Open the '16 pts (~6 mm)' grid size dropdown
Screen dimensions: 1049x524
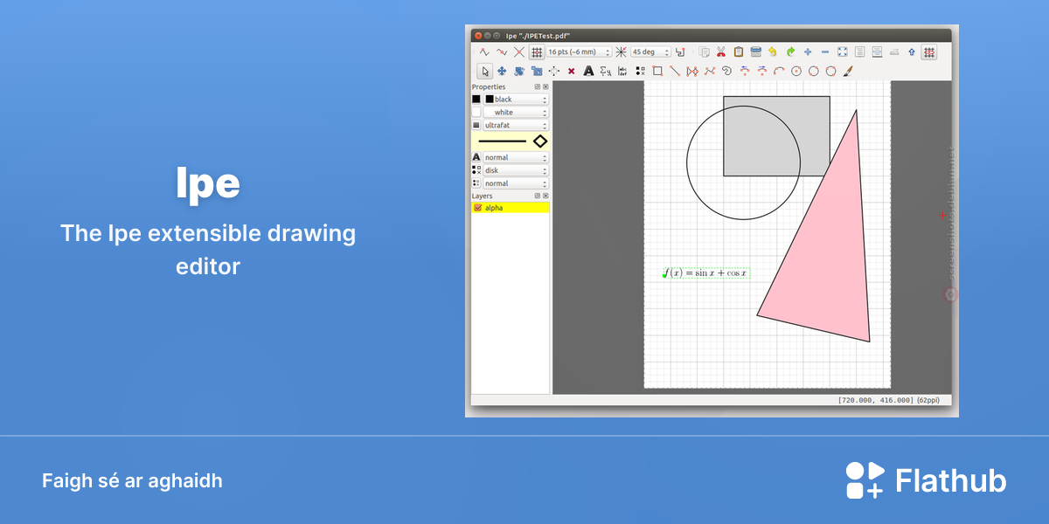click(579, 52)
